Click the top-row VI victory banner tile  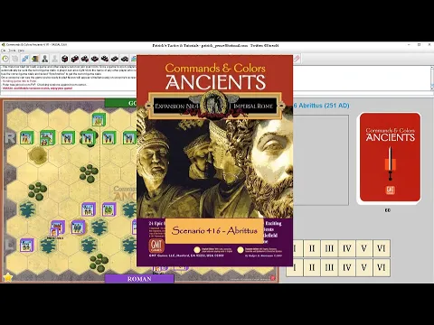pyautogui.click(x=382, y=248)
